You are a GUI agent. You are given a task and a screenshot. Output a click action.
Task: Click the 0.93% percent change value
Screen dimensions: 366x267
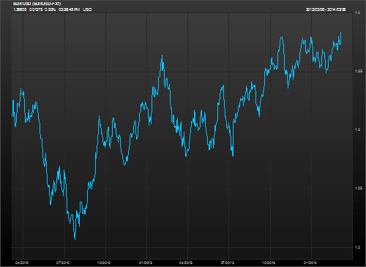pos(50,10)
